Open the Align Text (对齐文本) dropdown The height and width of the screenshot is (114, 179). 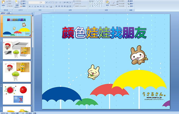(x=77, y=4)
